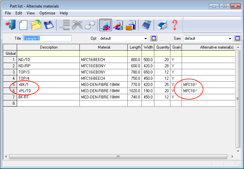Screen dimensions: 244x169
Task: Open list button next to Saw dropdown
Action: pyautogui.click(x=237, y=38)
